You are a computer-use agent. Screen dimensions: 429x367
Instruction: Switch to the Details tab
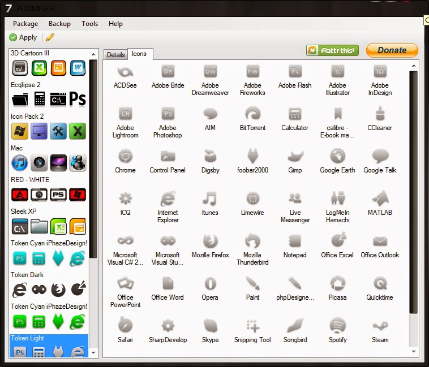click(115, 55)
